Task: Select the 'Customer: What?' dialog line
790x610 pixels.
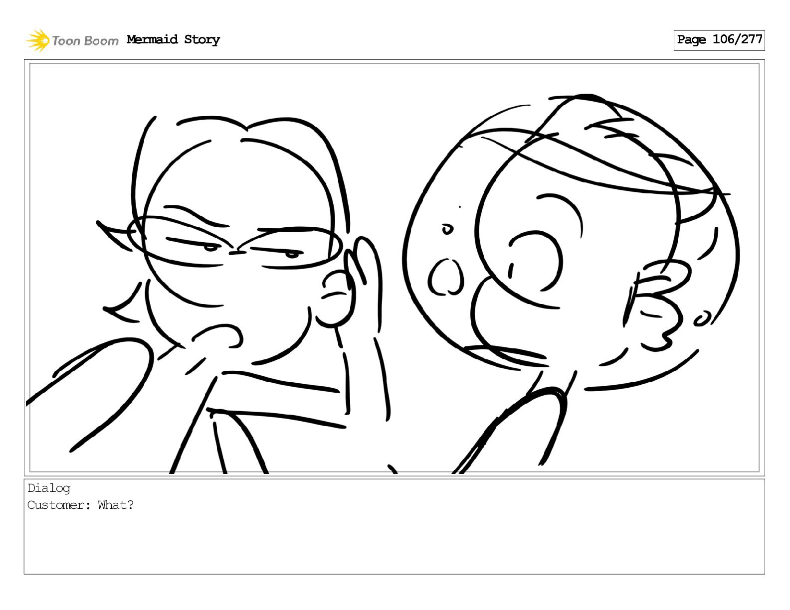Action: (x=81, y=505)
